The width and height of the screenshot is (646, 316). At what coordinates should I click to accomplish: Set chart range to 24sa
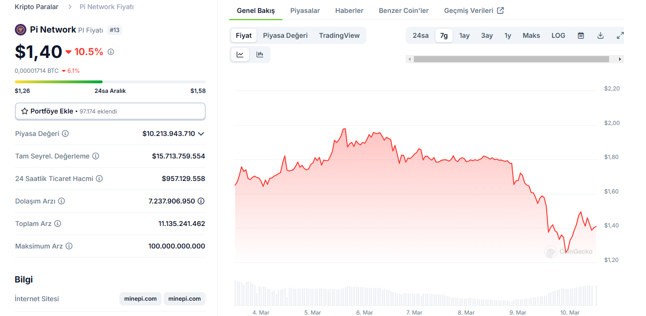pos(421,35)
